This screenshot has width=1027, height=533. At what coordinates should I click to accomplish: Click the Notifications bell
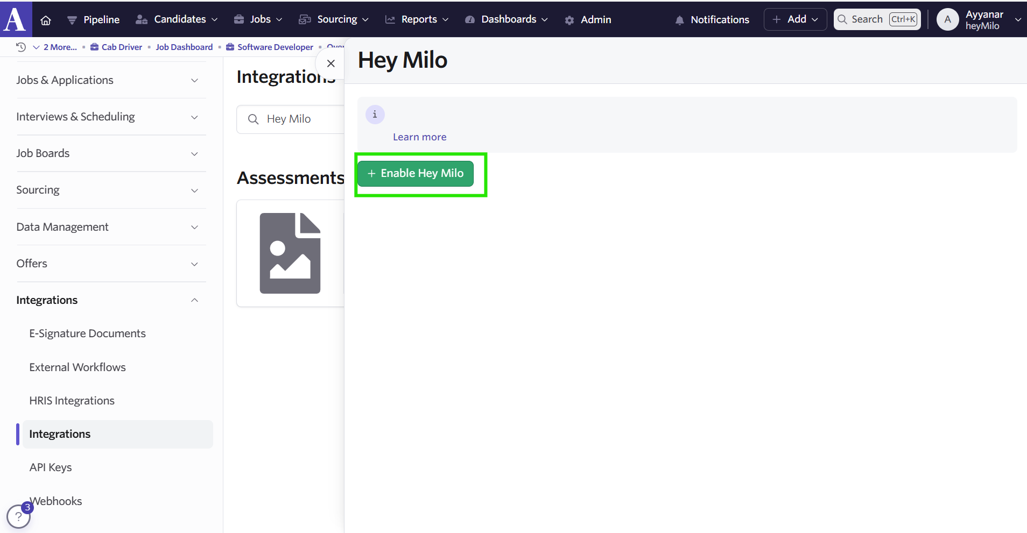click(x=712, y=20)
